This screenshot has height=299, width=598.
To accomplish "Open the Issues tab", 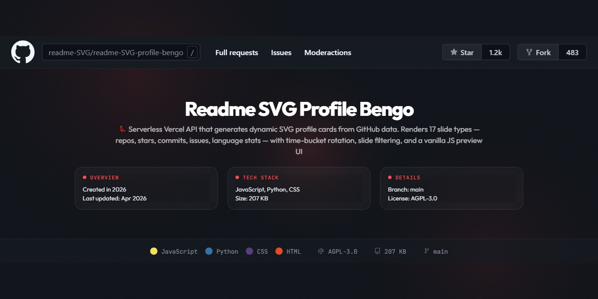I will point(281,52).
